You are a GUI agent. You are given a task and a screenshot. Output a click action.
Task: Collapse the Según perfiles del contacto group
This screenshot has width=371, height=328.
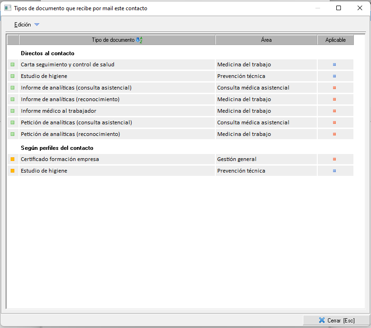[x=57, y=148]
